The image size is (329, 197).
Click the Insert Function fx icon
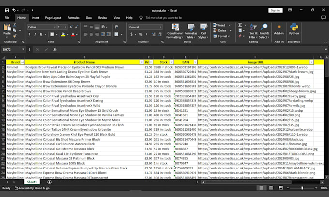pos(55,49)
